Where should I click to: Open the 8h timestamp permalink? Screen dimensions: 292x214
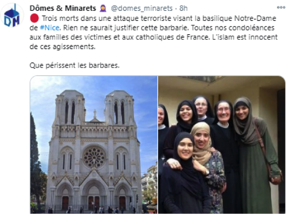184,8
